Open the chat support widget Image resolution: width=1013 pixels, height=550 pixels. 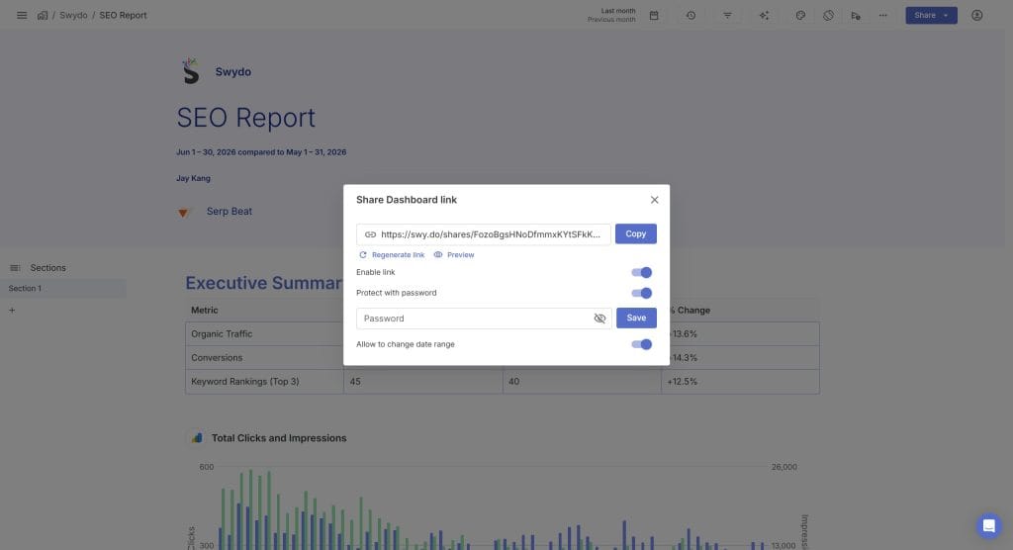(x=988, y=526)
